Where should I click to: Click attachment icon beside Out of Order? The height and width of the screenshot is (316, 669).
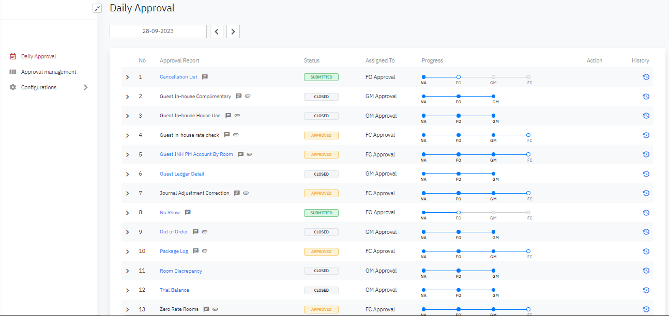(x=205, y=232)
